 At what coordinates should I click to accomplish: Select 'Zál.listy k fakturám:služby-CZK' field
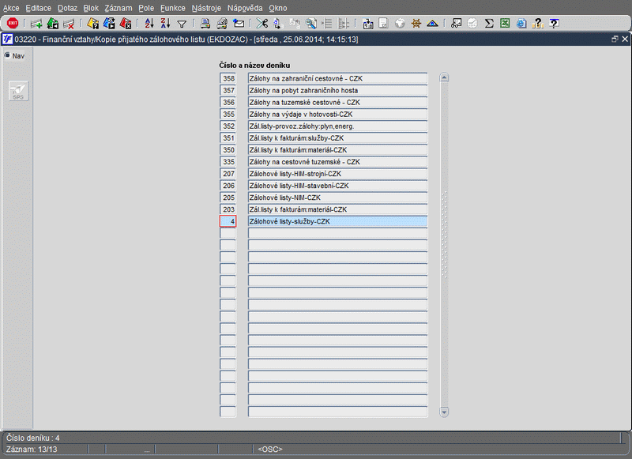337,137
